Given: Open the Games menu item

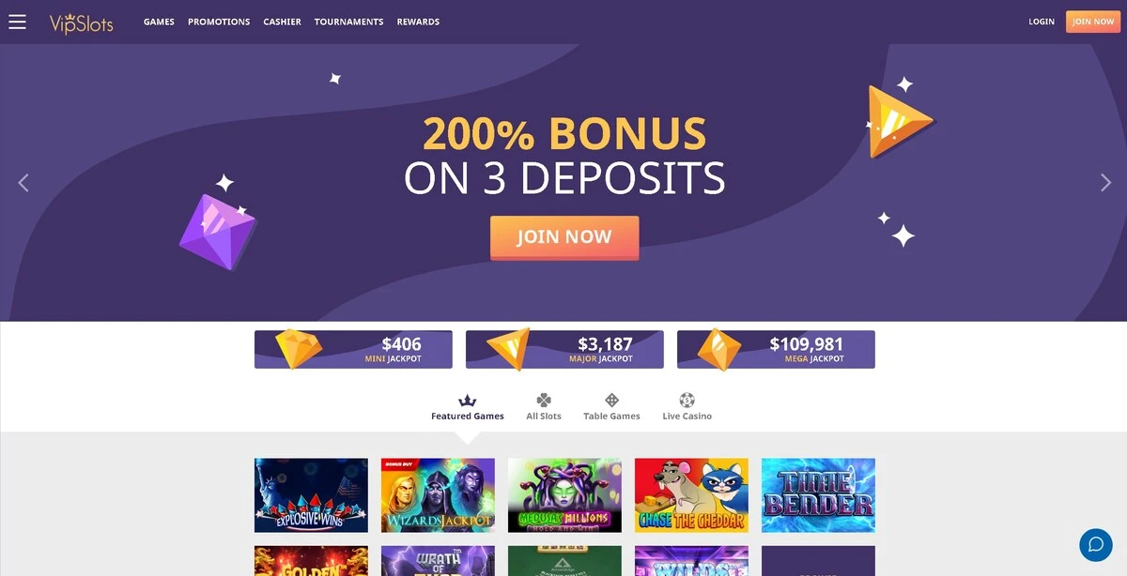Looking at the screenshot, I should pos(159,22).
